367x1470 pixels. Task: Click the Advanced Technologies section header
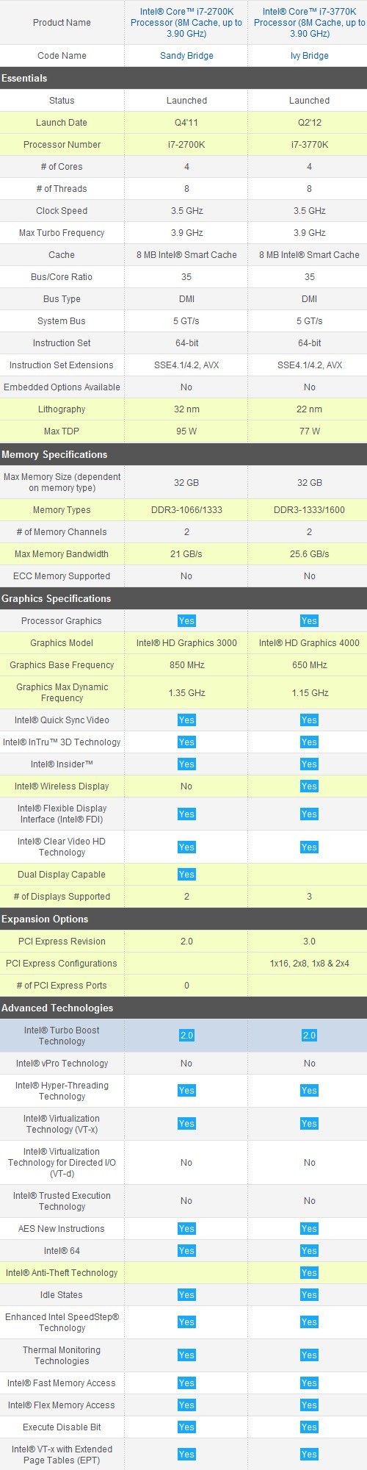pos(183,1008)
